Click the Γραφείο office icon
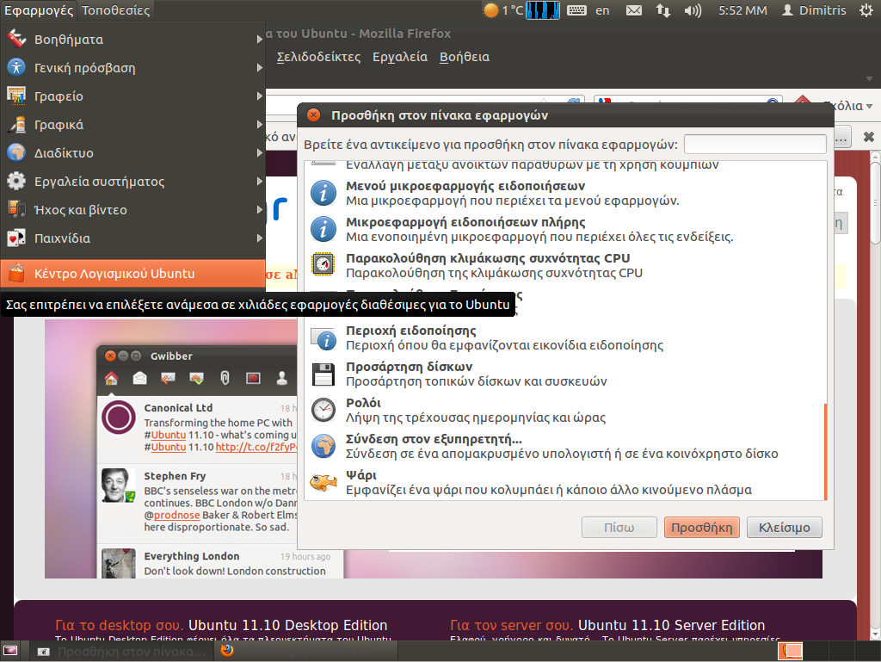 (x=16, y=96)
